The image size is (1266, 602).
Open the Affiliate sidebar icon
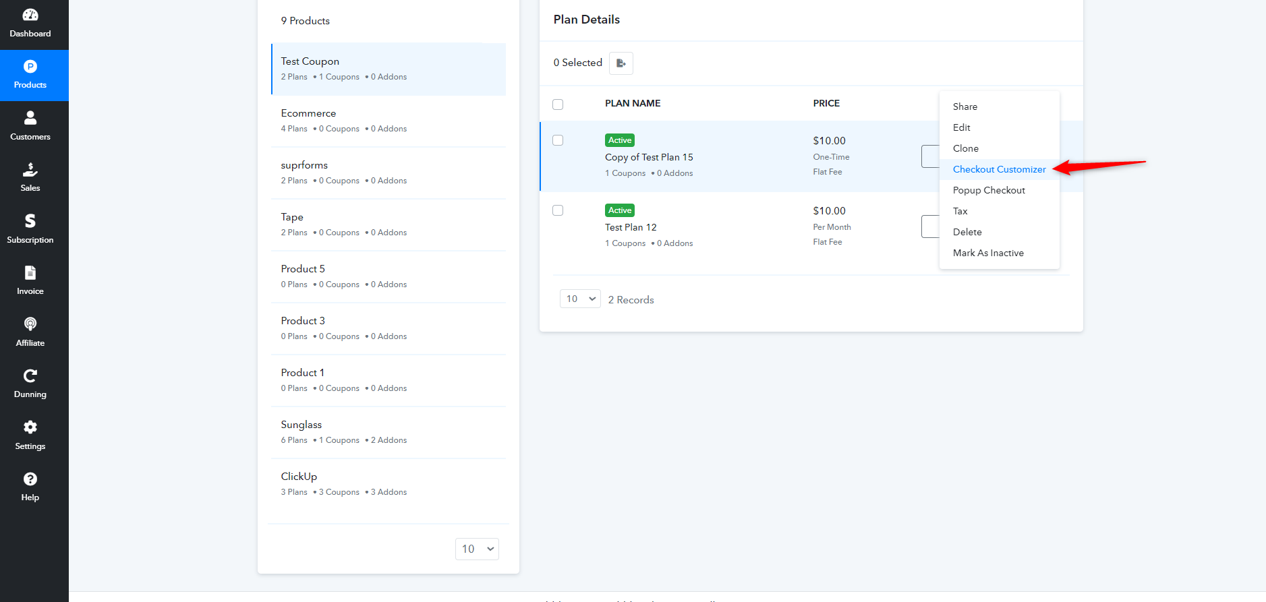click(30, 324)
